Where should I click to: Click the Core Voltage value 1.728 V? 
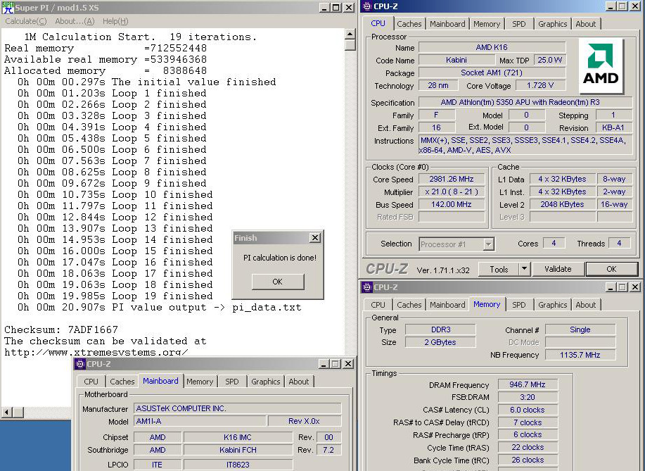point(540,85)
